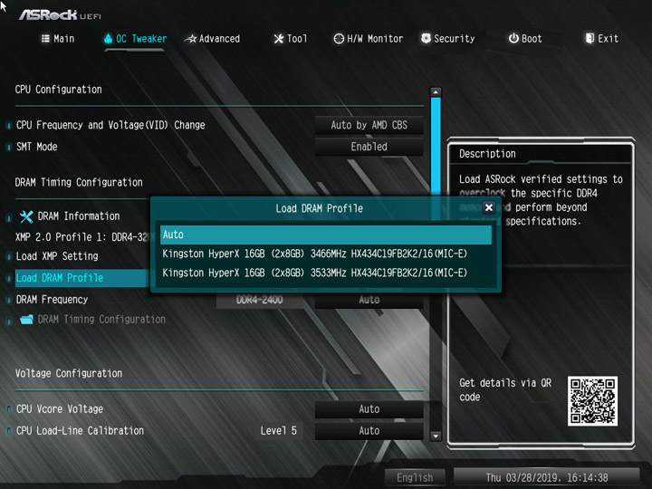
Task: Click the Main list icon
Action: [45, 39]
